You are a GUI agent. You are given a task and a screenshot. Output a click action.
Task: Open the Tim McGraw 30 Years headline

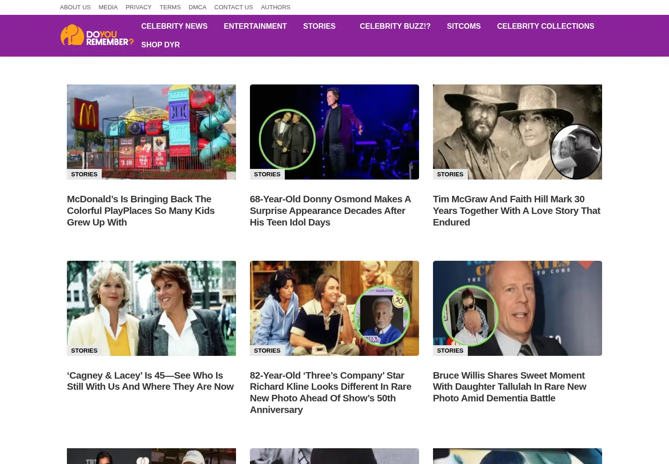(x=517, y=211)
